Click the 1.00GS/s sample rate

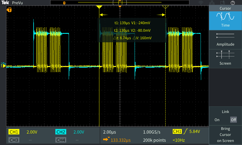(x=152, y=132)
